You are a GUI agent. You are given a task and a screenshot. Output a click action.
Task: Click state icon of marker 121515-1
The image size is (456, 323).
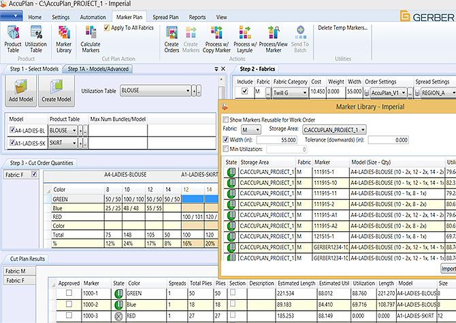[x=231, y=237]
